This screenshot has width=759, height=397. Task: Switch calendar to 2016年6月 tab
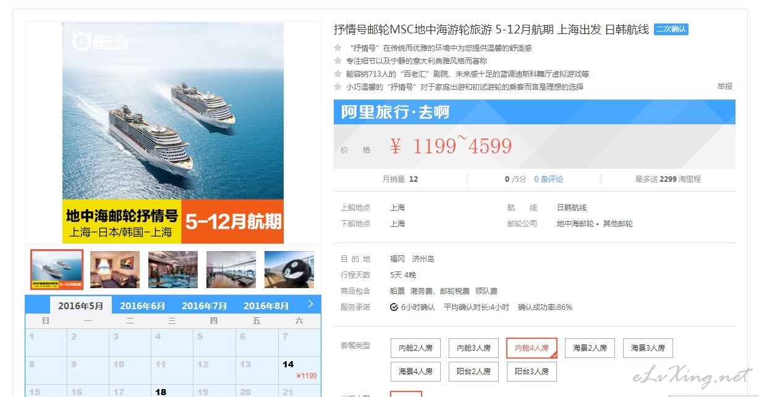[143, 306]
